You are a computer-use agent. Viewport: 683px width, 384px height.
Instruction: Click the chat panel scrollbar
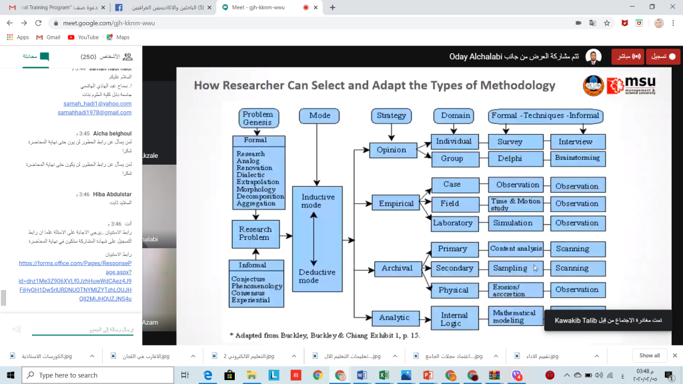click(x=3, y=297)
